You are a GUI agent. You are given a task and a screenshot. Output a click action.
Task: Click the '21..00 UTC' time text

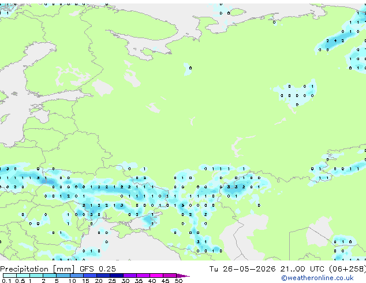click(302, 269)
